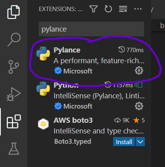Click the Python extension logo thumbnail

[43, 89]
